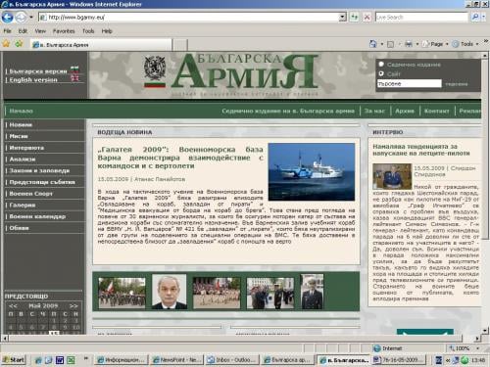Click the site search text field

coord(410,84)
